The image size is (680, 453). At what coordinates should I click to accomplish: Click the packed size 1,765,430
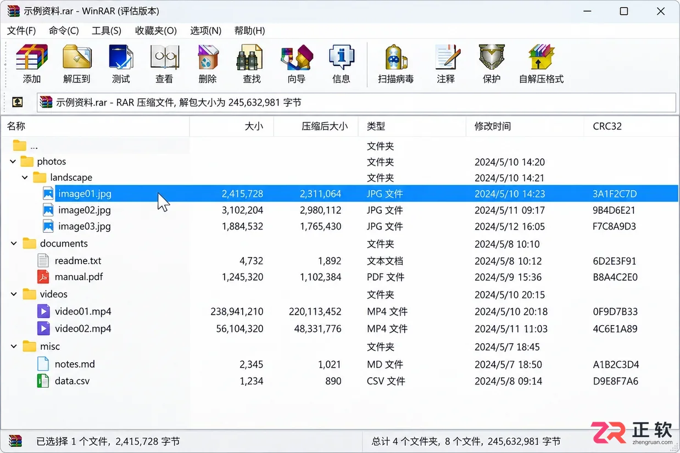pos(320,226)
